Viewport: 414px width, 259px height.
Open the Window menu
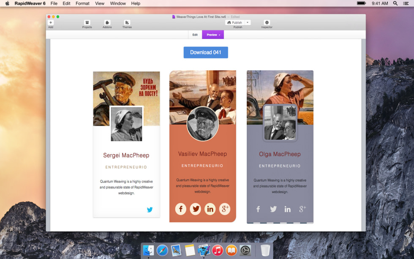click(x=118, y=3)
